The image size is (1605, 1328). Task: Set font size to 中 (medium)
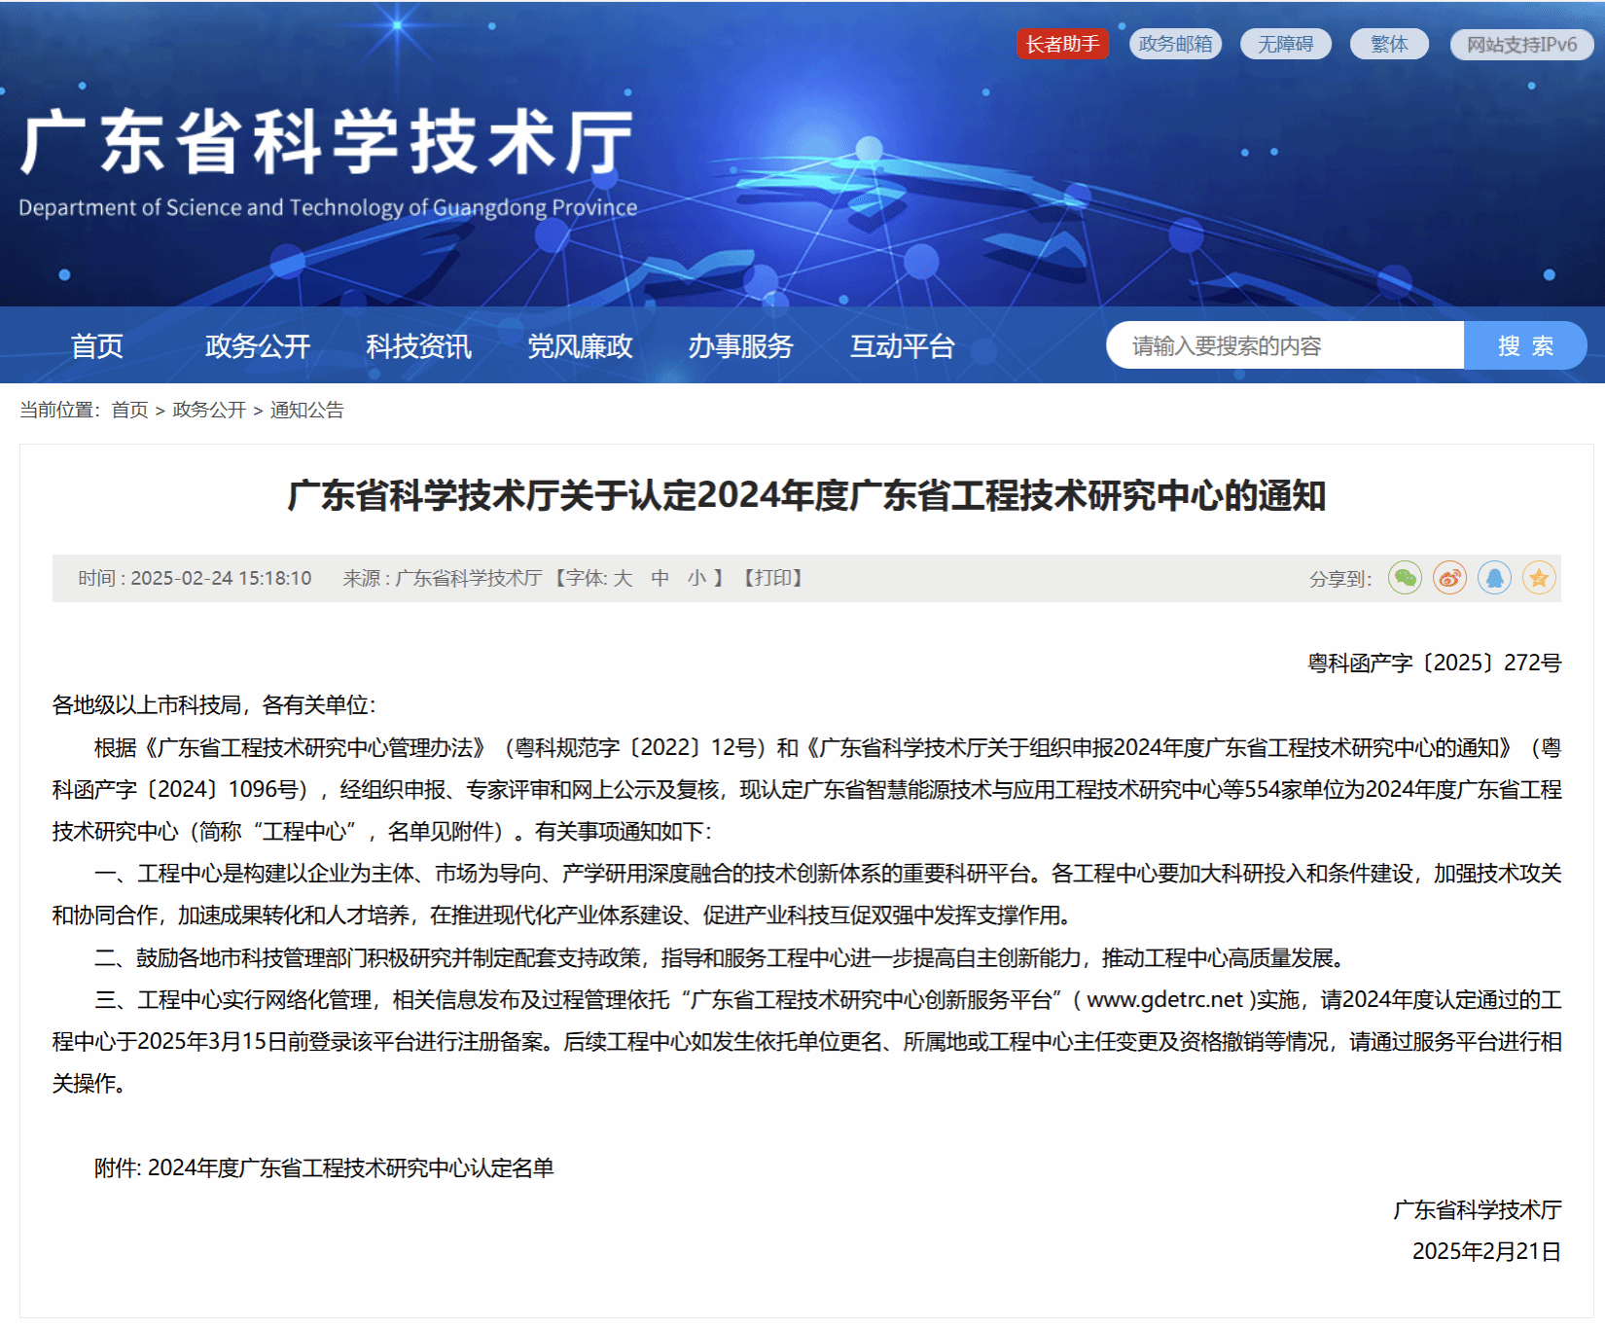660,578
